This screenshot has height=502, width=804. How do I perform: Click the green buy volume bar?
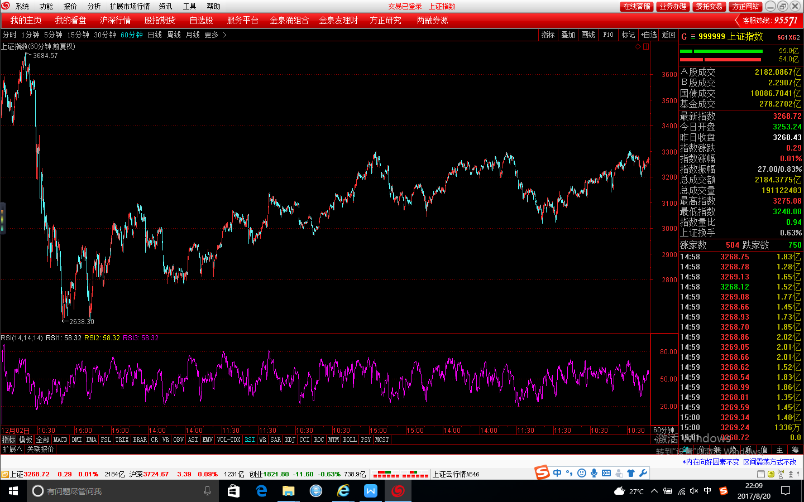[721, 51]
